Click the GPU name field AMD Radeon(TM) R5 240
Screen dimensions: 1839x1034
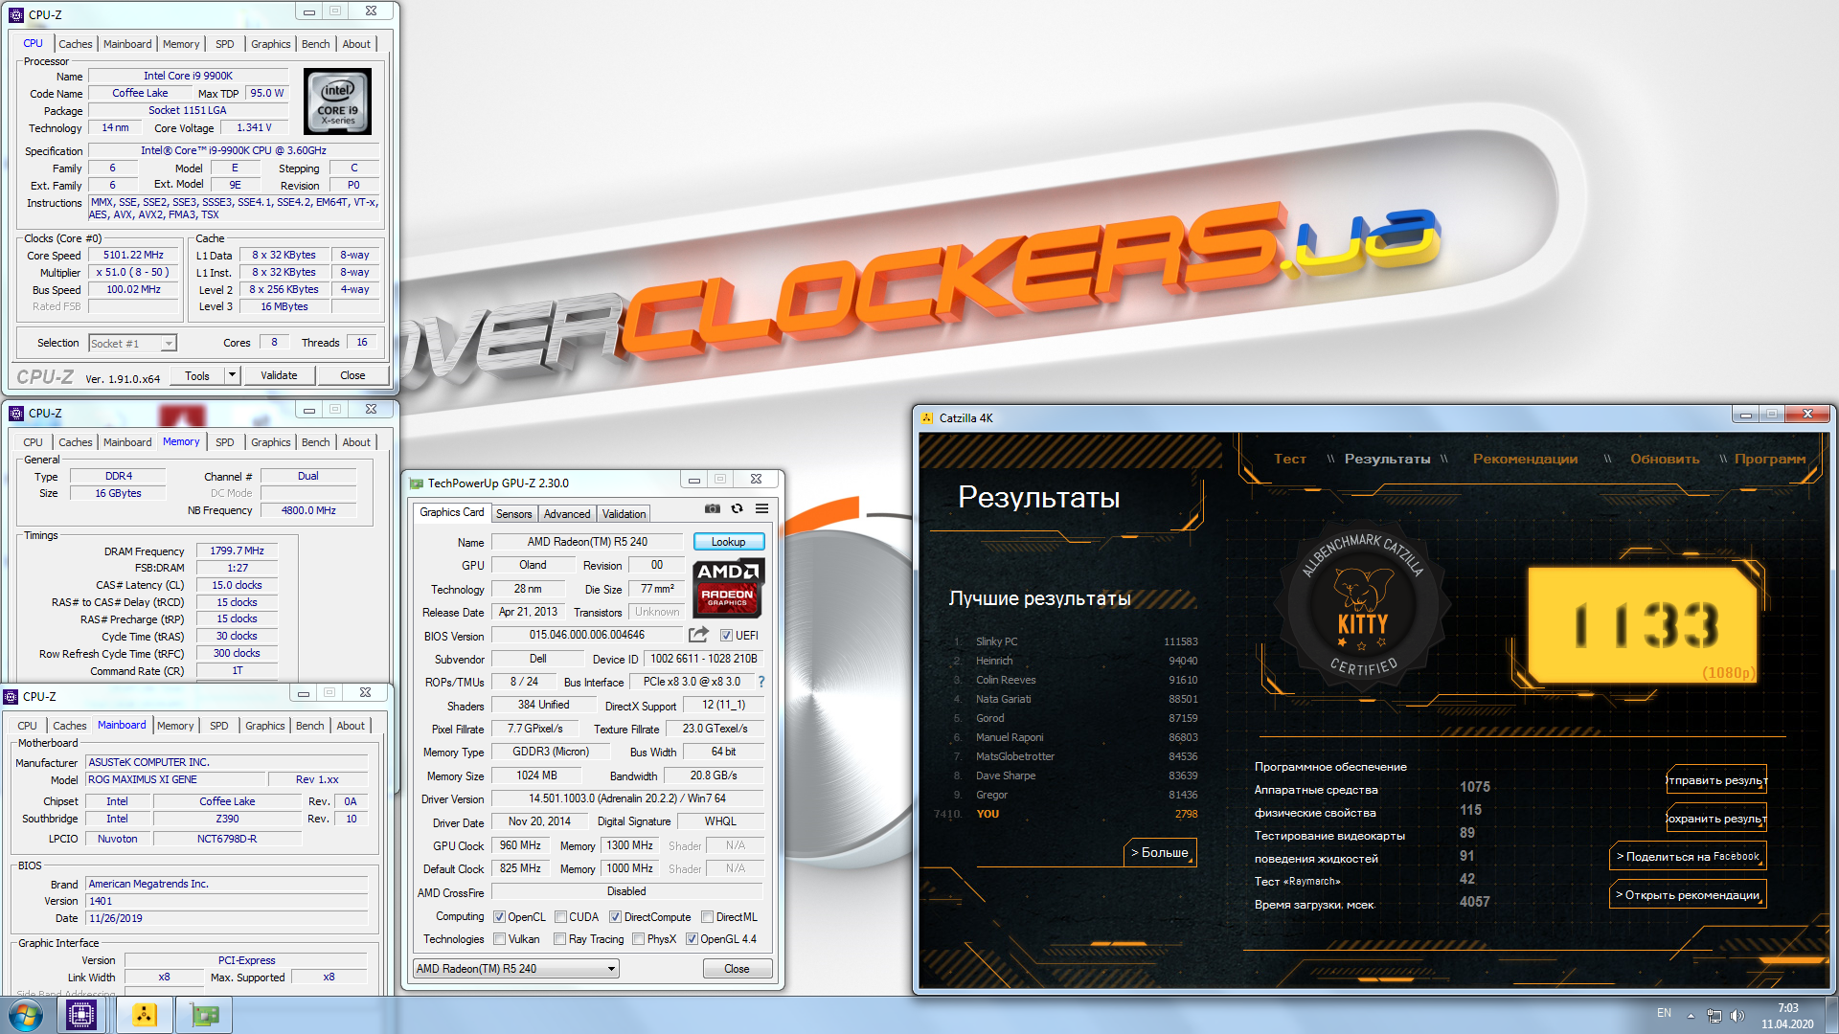click(587, 542)
